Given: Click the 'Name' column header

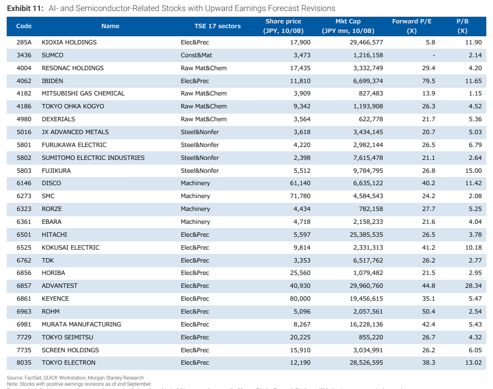Looking at the screenshot, I should click(x=110, y=26).
